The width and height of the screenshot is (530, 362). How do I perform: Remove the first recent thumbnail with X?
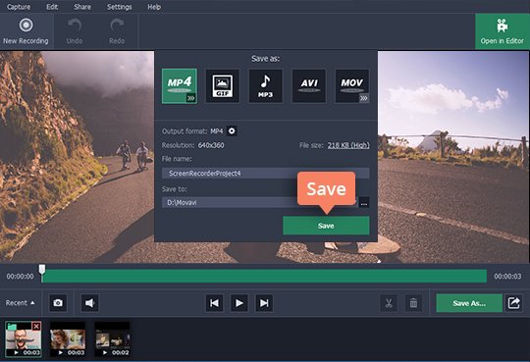pos(36,326)
